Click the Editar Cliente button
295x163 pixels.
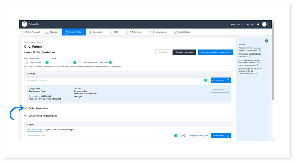(219, 90)
